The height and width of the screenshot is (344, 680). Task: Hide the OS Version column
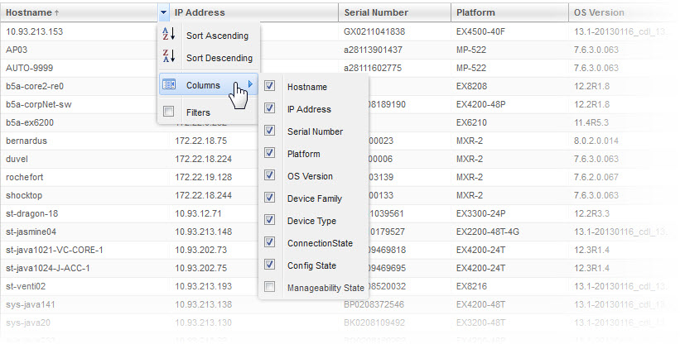(x=270, y=175)
